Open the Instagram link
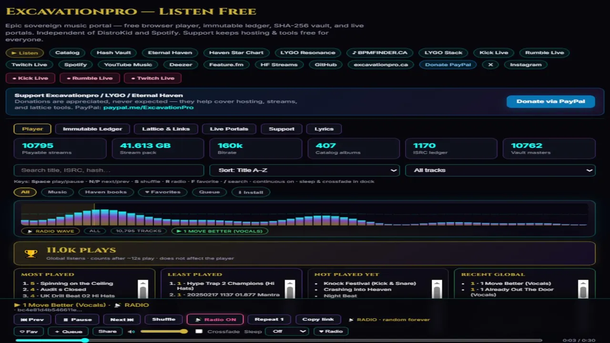The image size is (610, 343). click(526, 65)
